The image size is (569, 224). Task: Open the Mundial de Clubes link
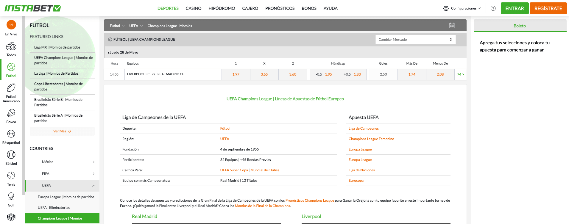pos(265,170)
